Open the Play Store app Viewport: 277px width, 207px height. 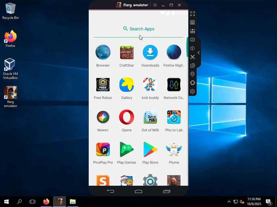pyautogui.click(x=150, y=149)
